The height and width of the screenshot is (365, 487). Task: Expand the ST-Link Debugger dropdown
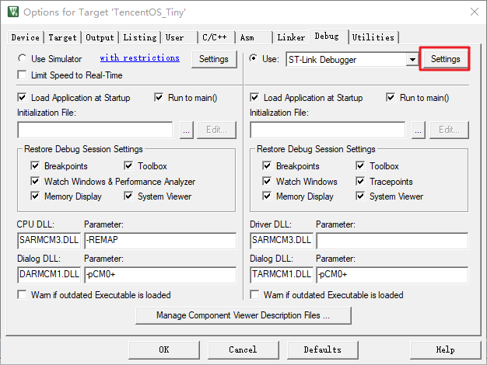pyautogui.click(x=412, y=60)
